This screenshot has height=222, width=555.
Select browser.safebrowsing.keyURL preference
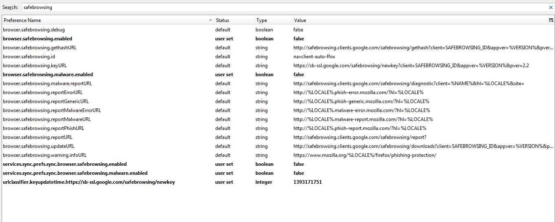(35, 66)
